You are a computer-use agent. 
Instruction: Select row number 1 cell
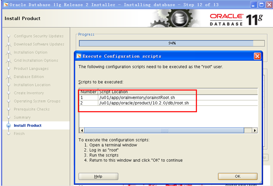click(x=89, y=97)
